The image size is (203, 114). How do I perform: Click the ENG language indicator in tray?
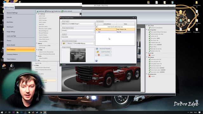click(x=191, y=112)
